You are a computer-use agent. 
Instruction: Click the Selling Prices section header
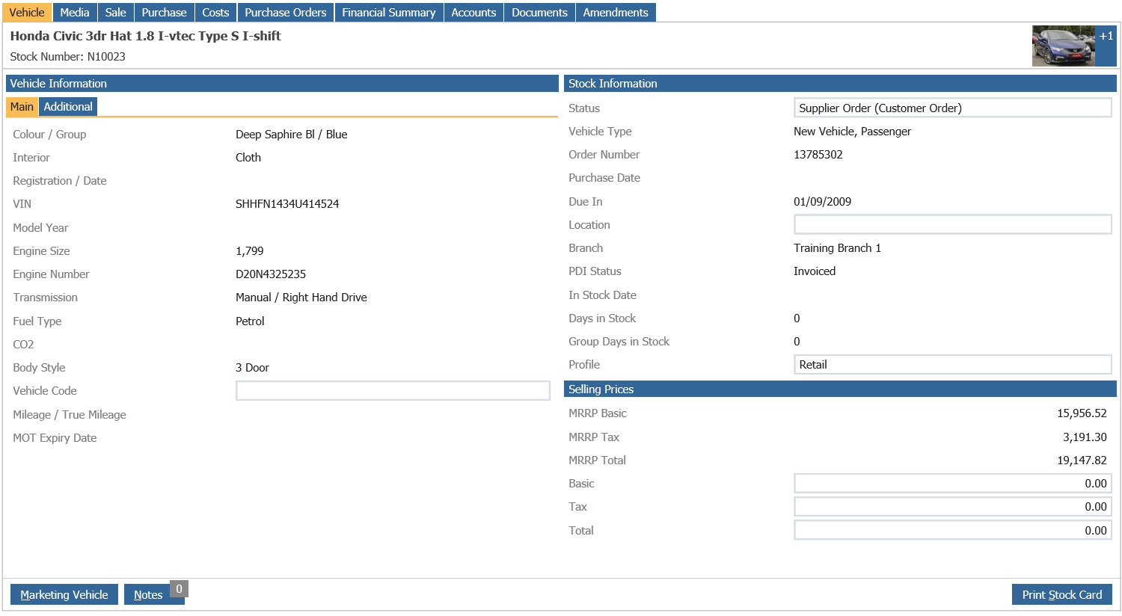[x=840, y=389]
